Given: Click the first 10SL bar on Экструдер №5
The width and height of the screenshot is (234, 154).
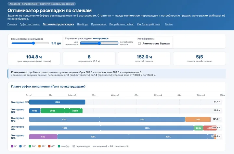Looking at the screenshot, I should coord(93,137).
